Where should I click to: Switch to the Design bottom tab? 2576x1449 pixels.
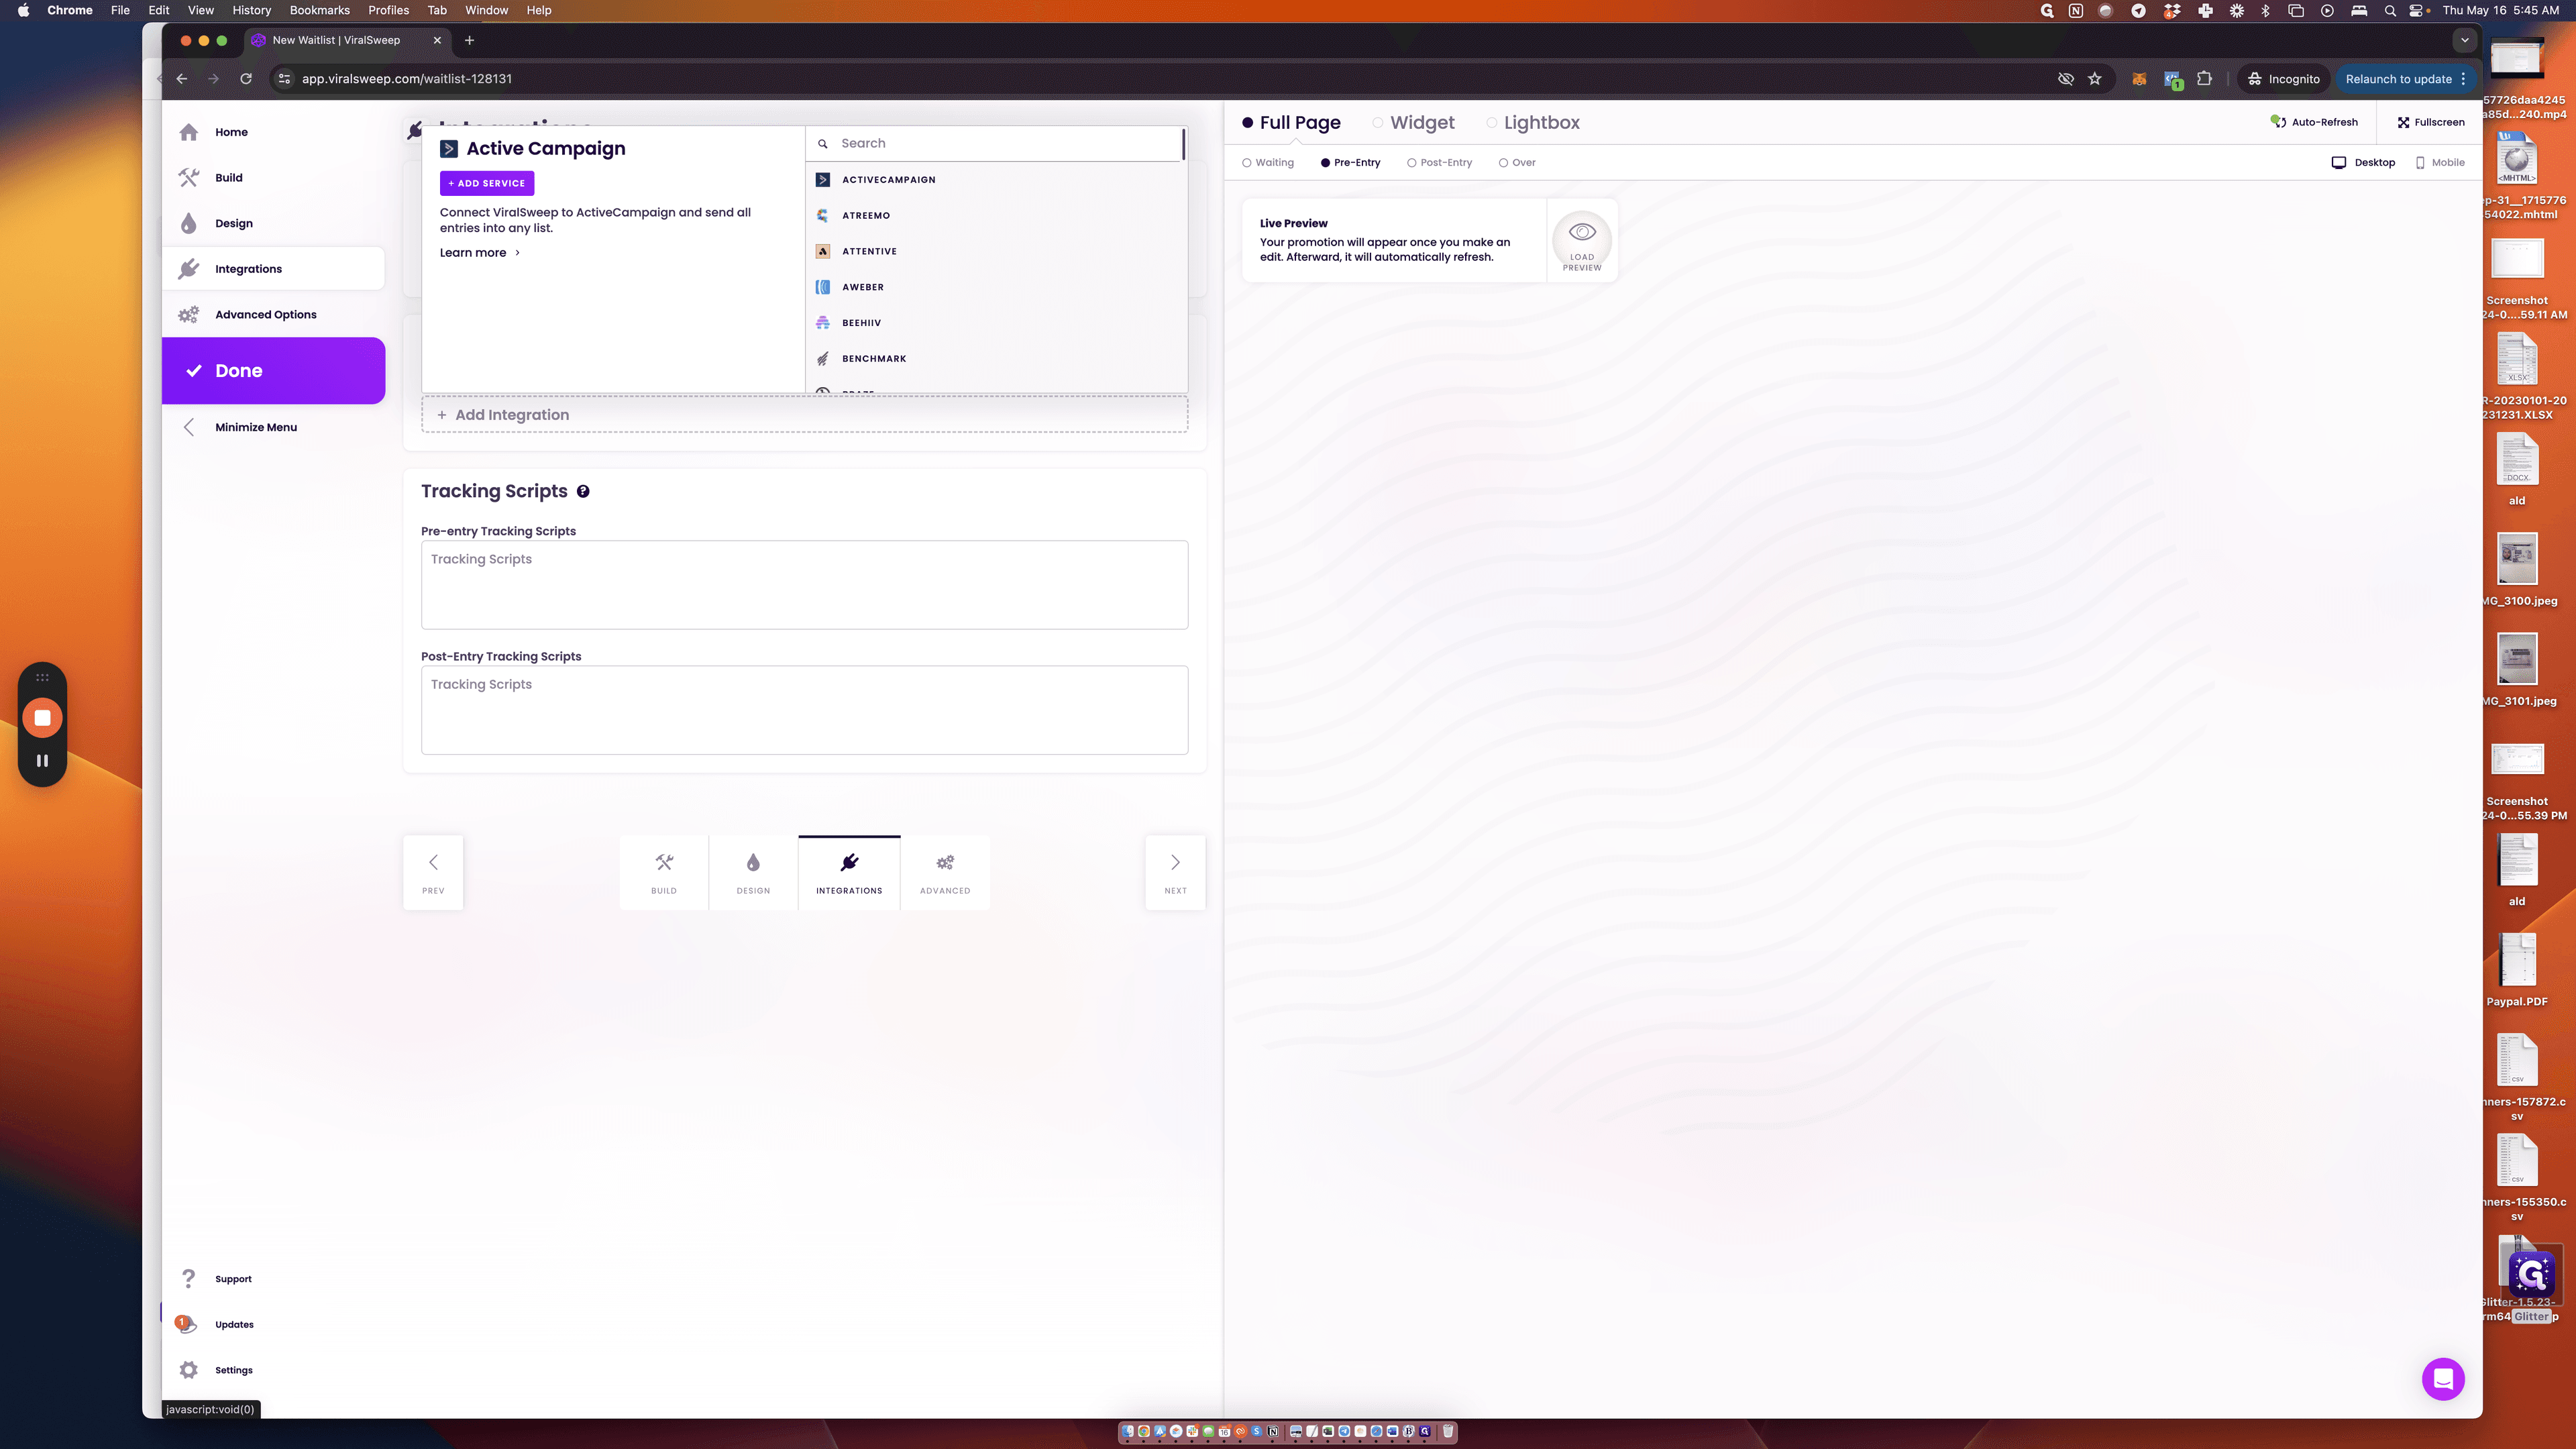pos(753,872)
